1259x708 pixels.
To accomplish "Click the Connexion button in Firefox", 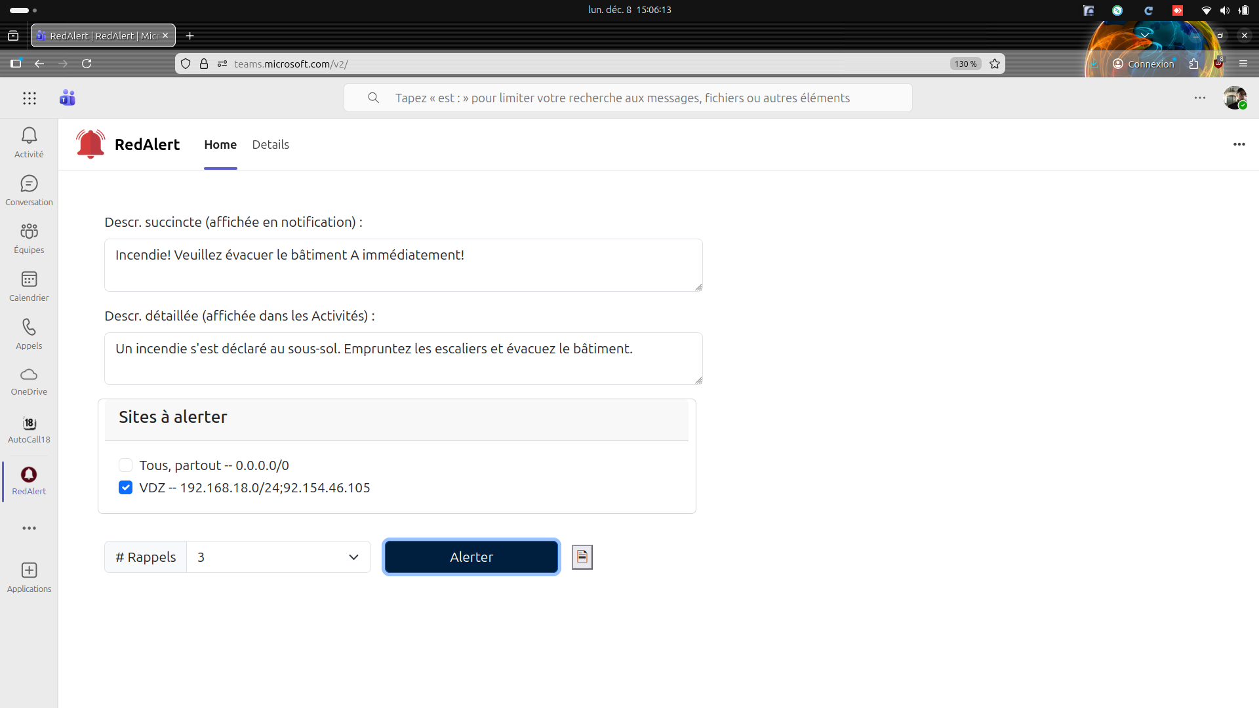I will (x=1144, y=64).
